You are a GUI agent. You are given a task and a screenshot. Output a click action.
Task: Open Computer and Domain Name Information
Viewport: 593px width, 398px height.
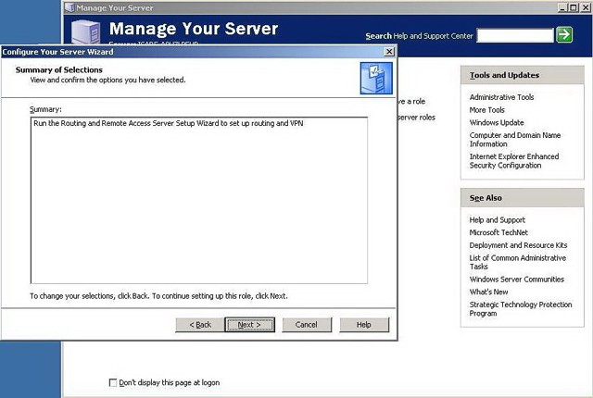(x=515, y=140)
